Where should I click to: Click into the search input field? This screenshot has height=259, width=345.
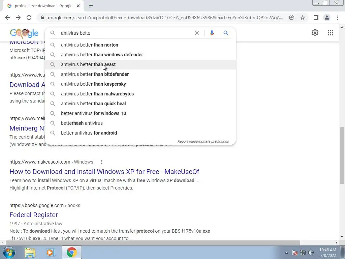click(x=125, y=33)
